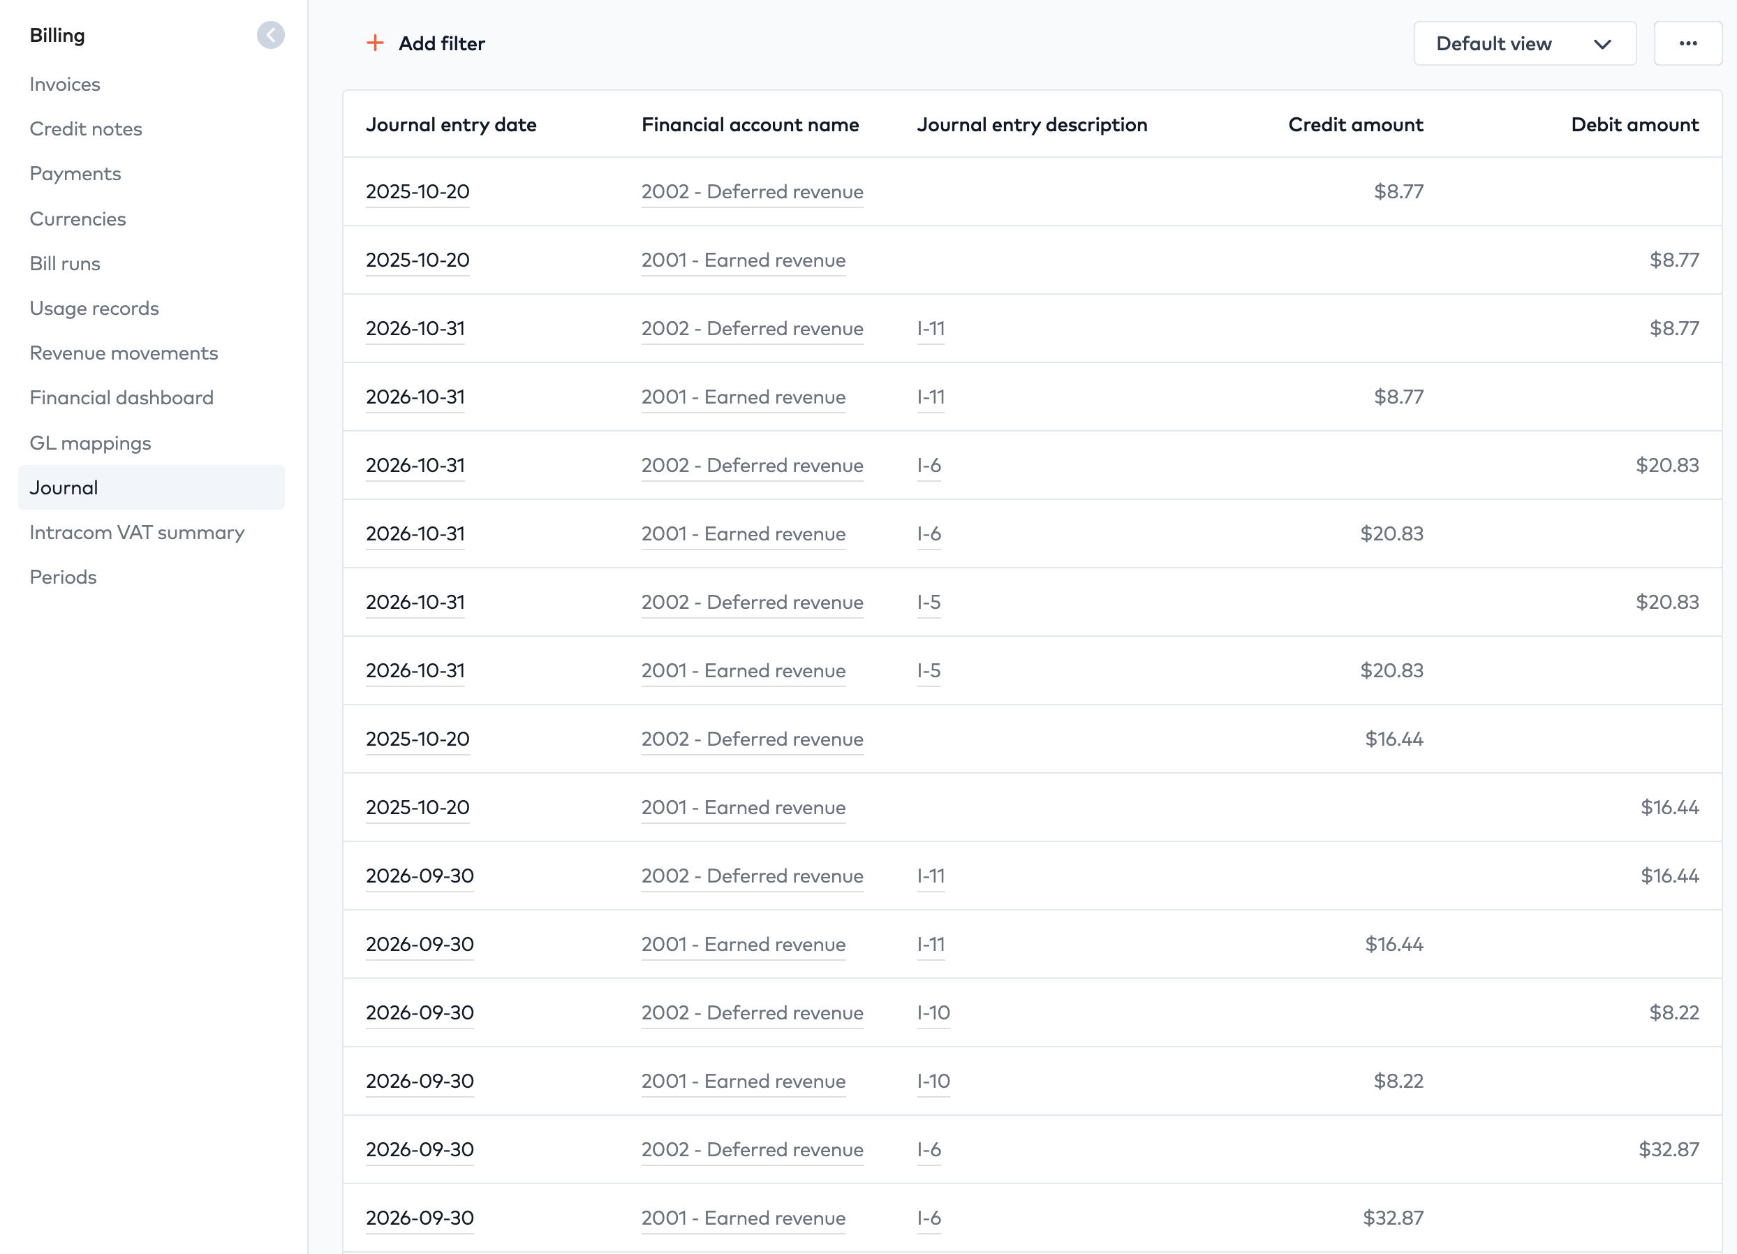
Task: Open invoice I-11 in the 2026-10-31 Deferred revenue row
Action: coord(931,329)
